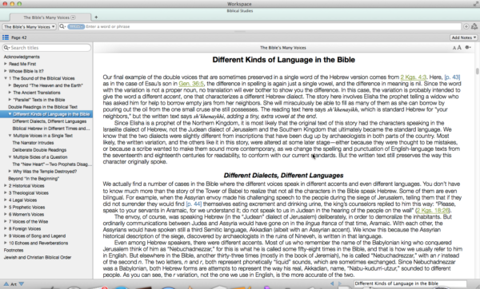Expand chapter 10 Echoes and Reverberations
The height and width of the screenshot is (289, 480).
click(6, 243)
